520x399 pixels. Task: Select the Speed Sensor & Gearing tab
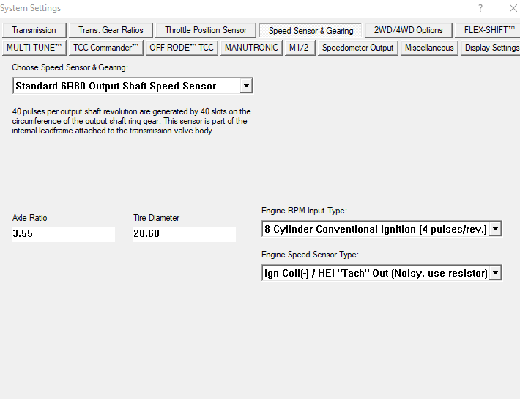[x=311, y=31]
